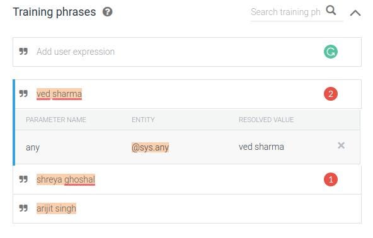Click the Add user expression field
Viewport: 373px width, 238px height.
tap(187, 52)
